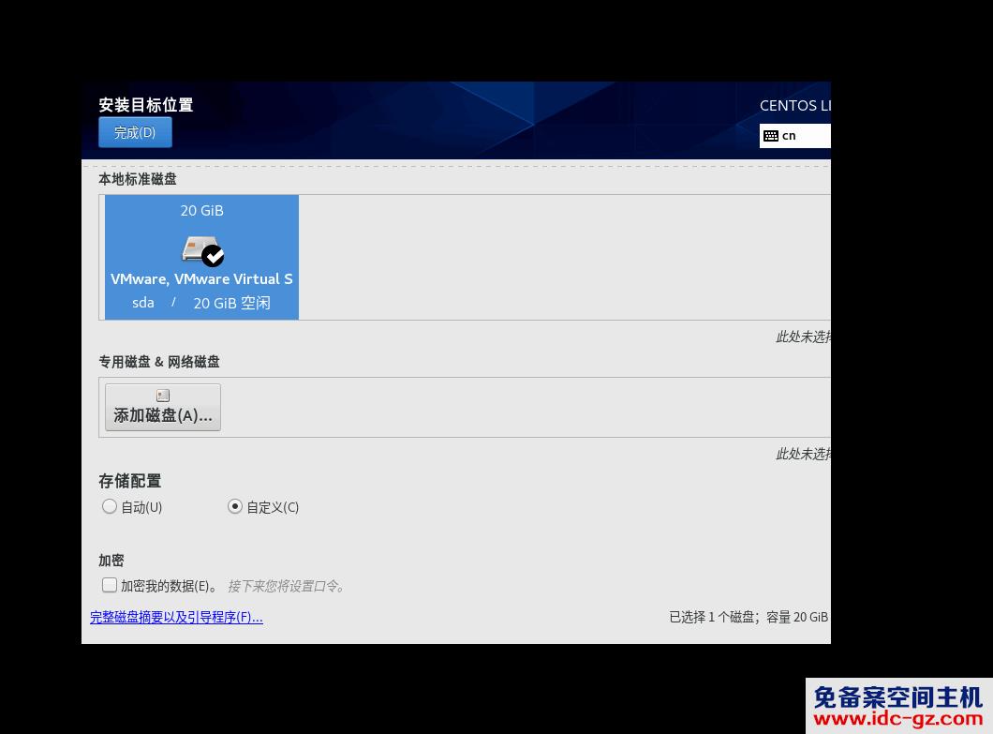Image resolution: width=993 pixels, height=734 pixels.
Task: Open 完整磁盘摘要以及引导程序(F)... link
Action: (176, 617)
